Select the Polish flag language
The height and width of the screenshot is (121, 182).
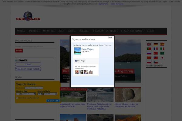149,62
